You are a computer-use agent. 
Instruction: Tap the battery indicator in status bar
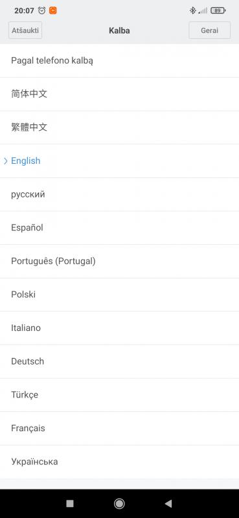click(218, 10)
